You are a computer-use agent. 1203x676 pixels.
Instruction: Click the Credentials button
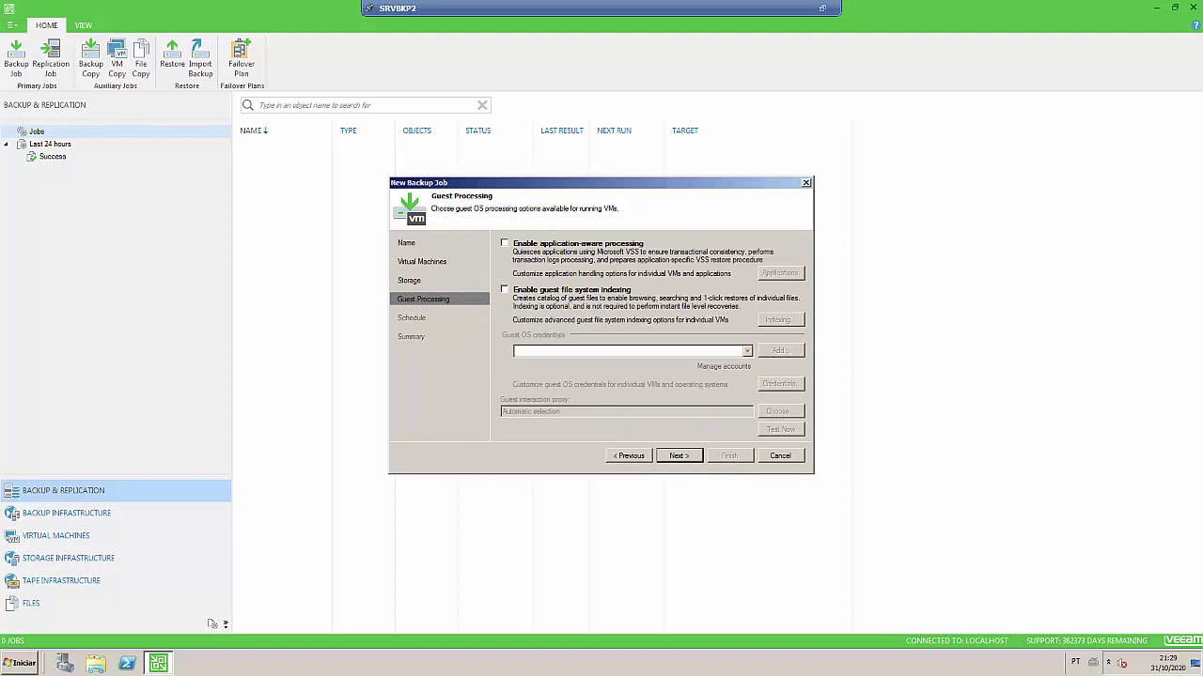[780, 384]
